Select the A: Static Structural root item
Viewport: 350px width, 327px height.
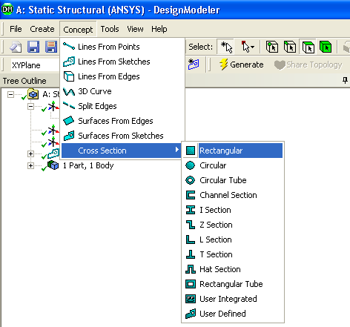coord(51,94)
